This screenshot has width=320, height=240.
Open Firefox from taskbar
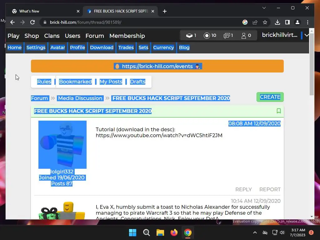(x=174, y=232)
